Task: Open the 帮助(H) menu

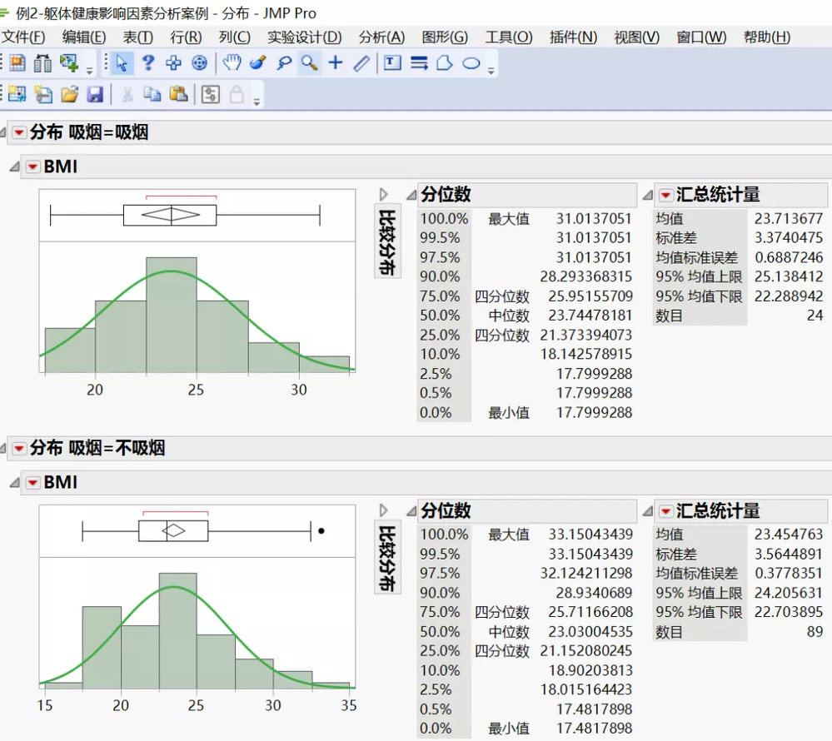Action: 767,37
